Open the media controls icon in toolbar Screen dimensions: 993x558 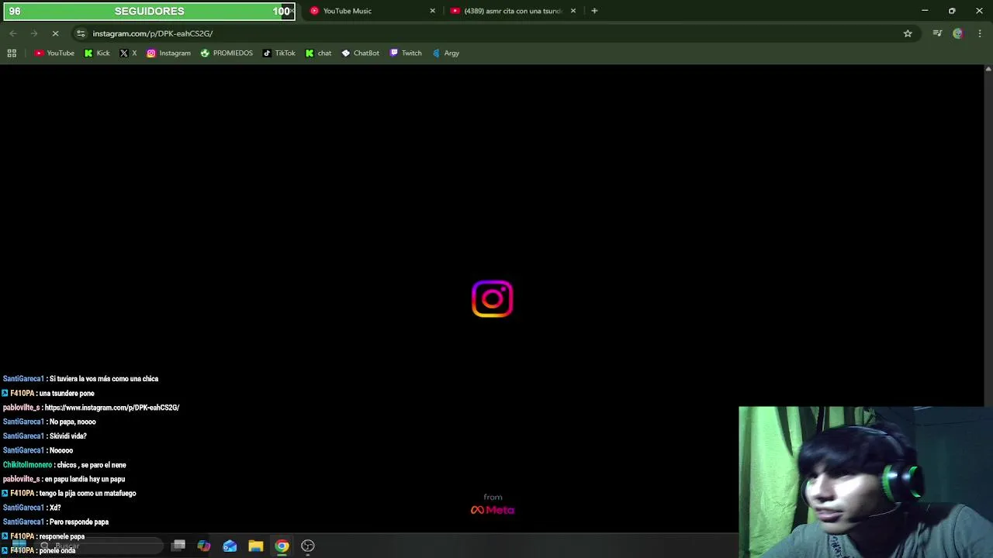click(x=937, y=33)
